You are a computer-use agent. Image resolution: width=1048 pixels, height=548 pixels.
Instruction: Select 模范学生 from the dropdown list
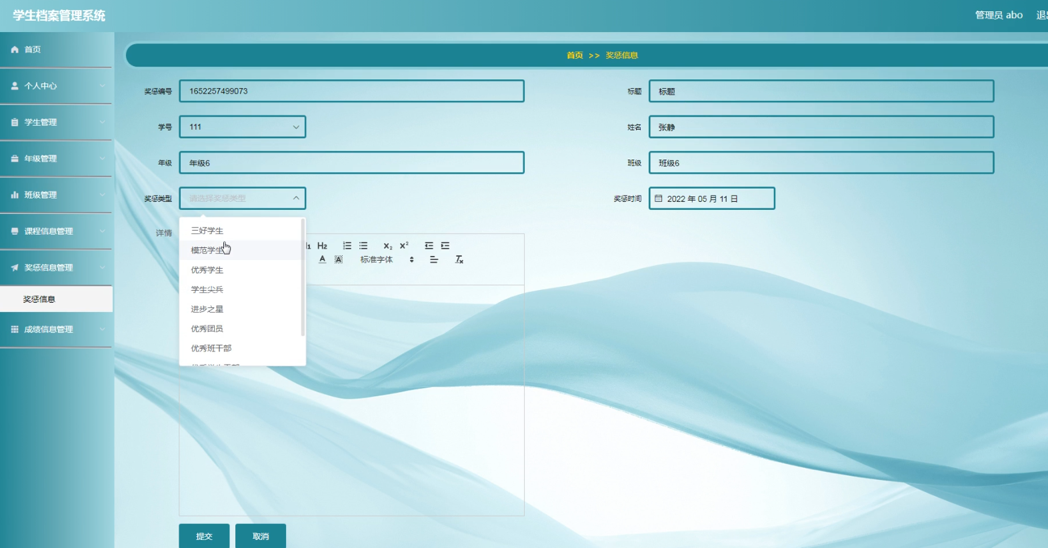click(241, 250)
